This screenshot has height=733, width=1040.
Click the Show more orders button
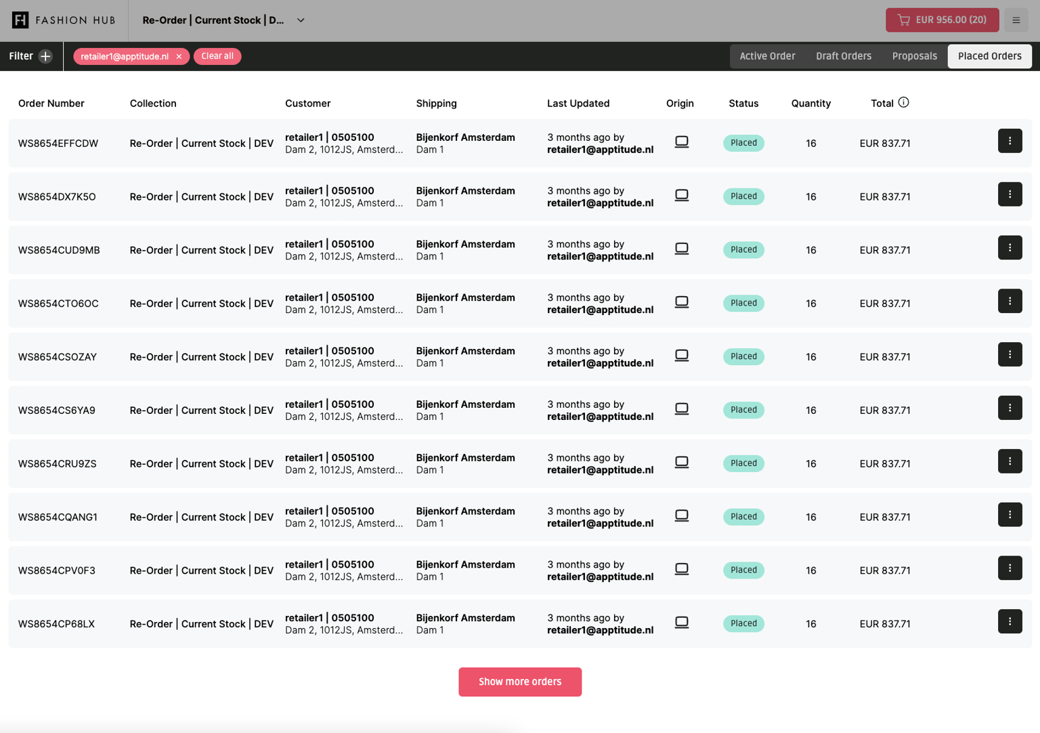(x=519, y=682)
